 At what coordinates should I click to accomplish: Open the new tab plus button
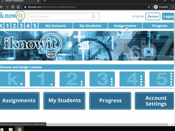tap(45, 1)
